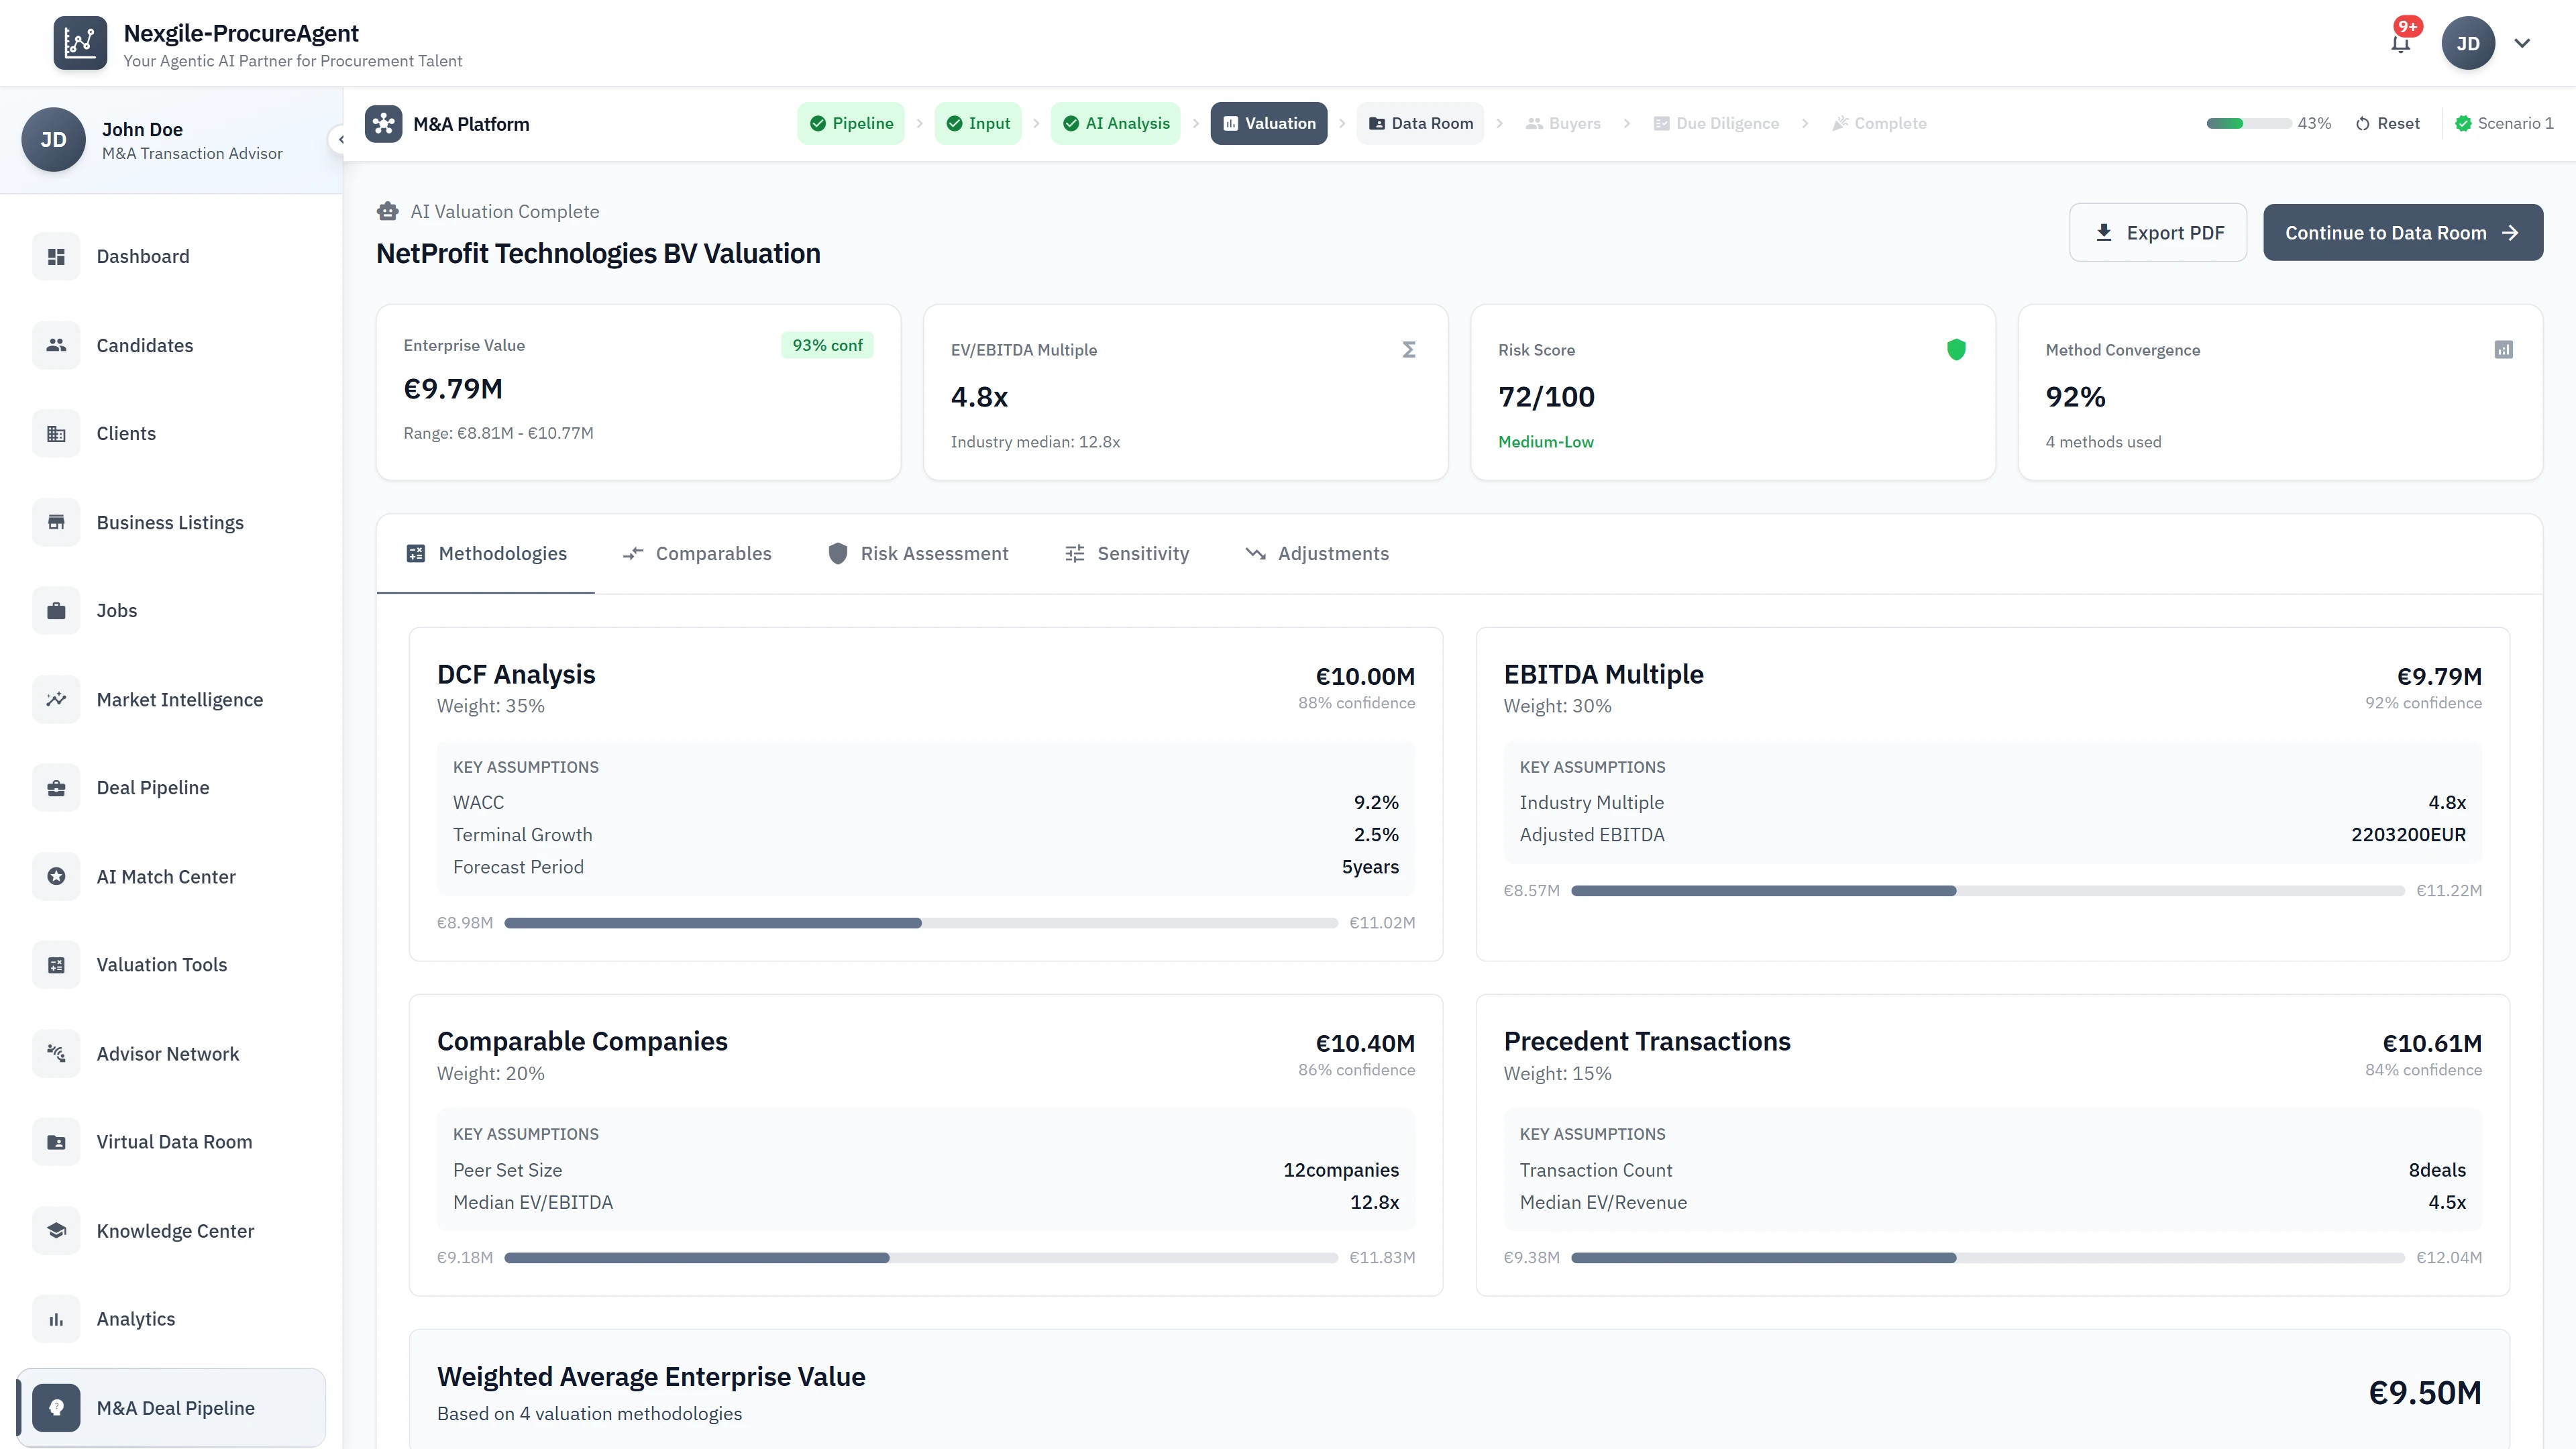The height and width of the screenshot is (1449, 2576).
Task: Open the Virtual Data Room icon
Action: pos(56,1141)
